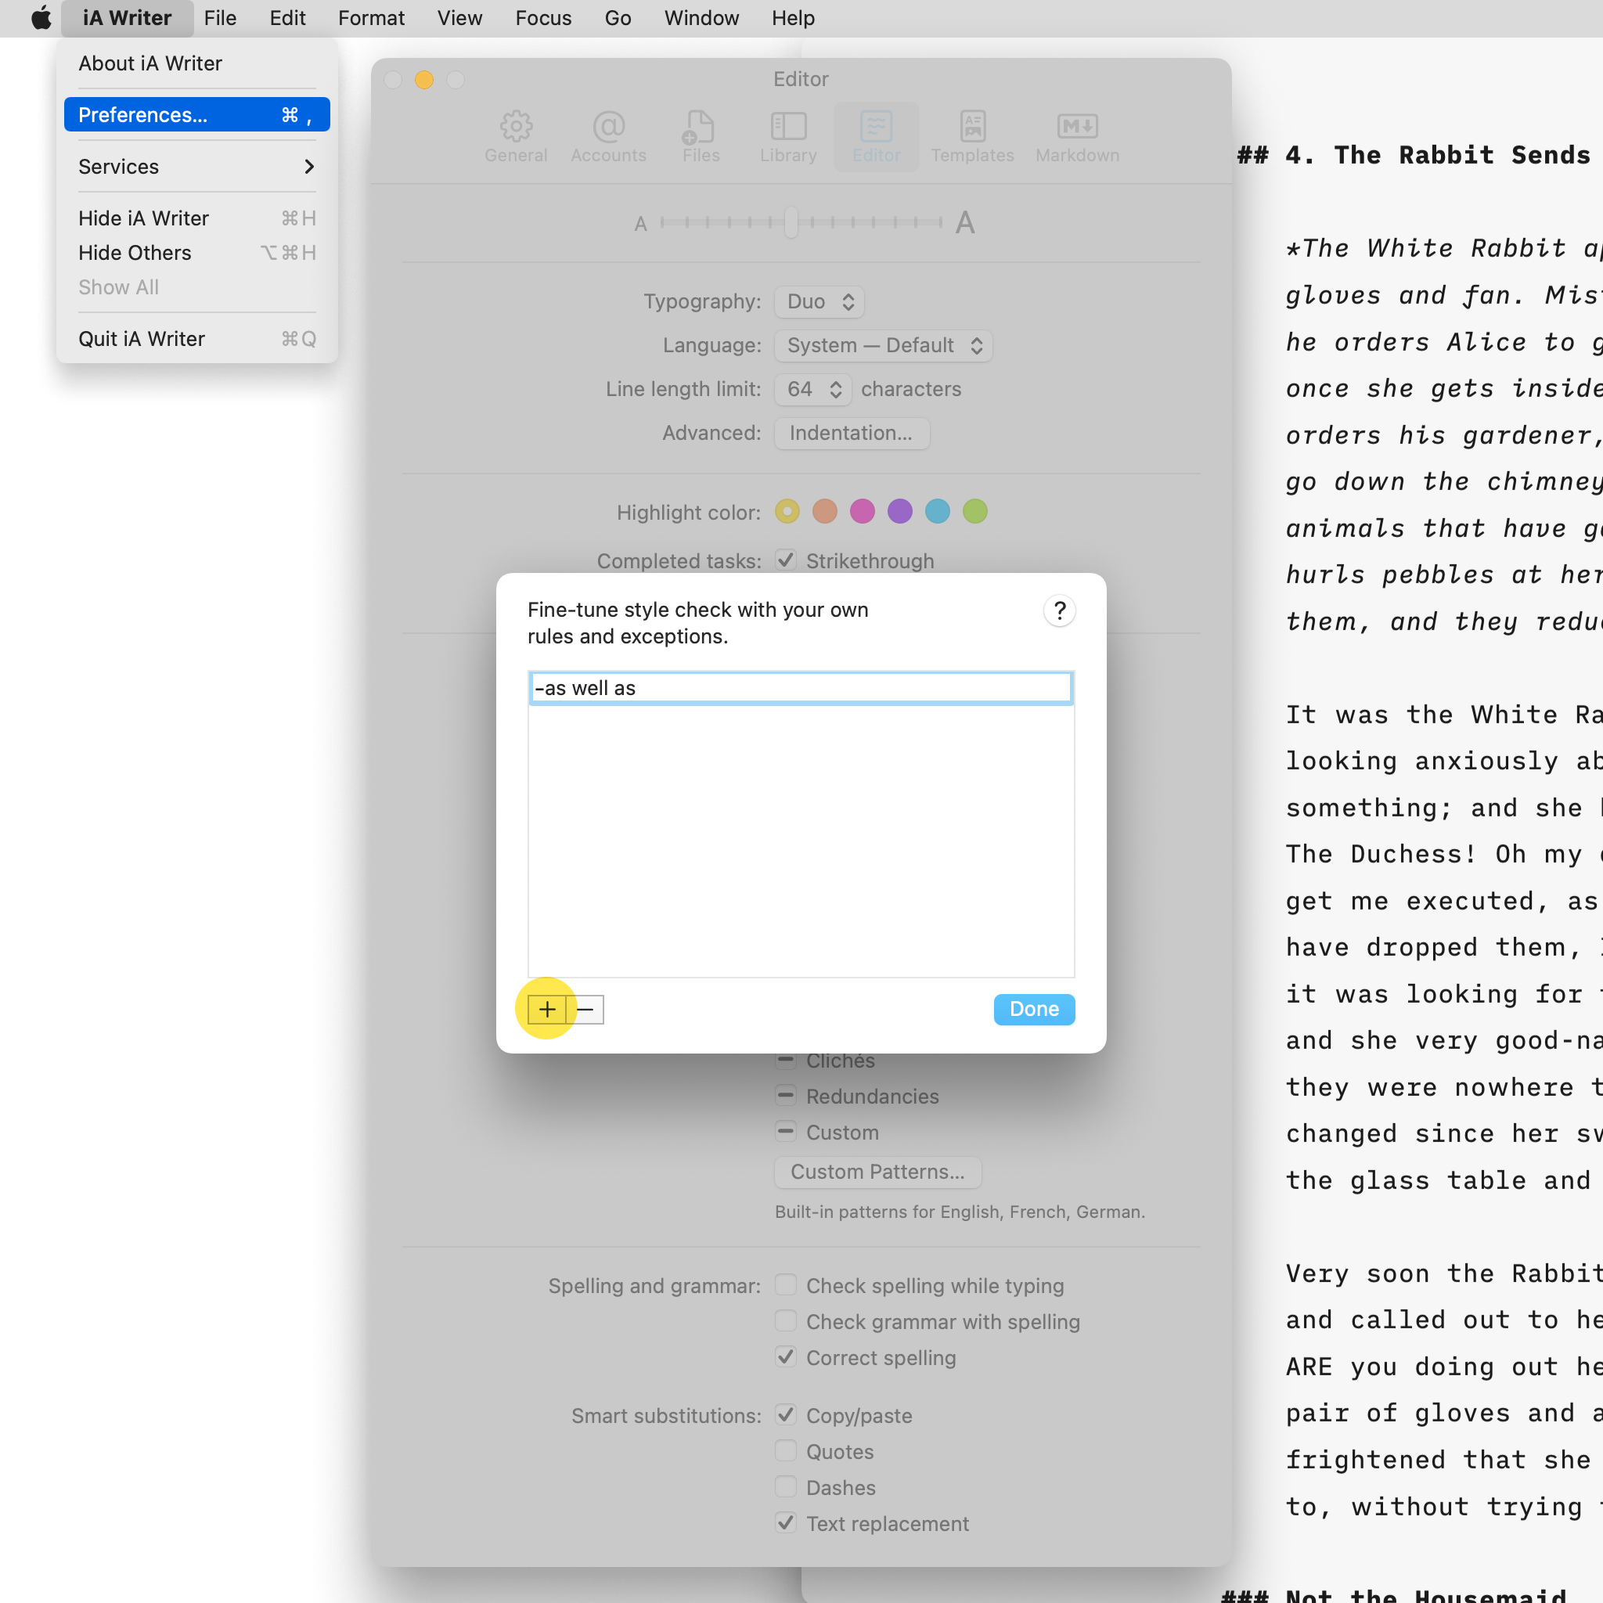Open the Markdown preferences tab

1077,137
